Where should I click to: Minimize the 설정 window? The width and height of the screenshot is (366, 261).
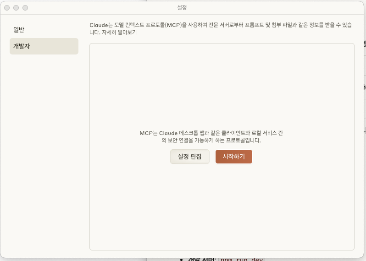16,8
